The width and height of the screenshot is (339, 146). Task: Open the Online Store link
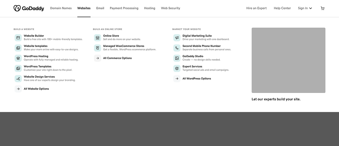tap(111, 36)
